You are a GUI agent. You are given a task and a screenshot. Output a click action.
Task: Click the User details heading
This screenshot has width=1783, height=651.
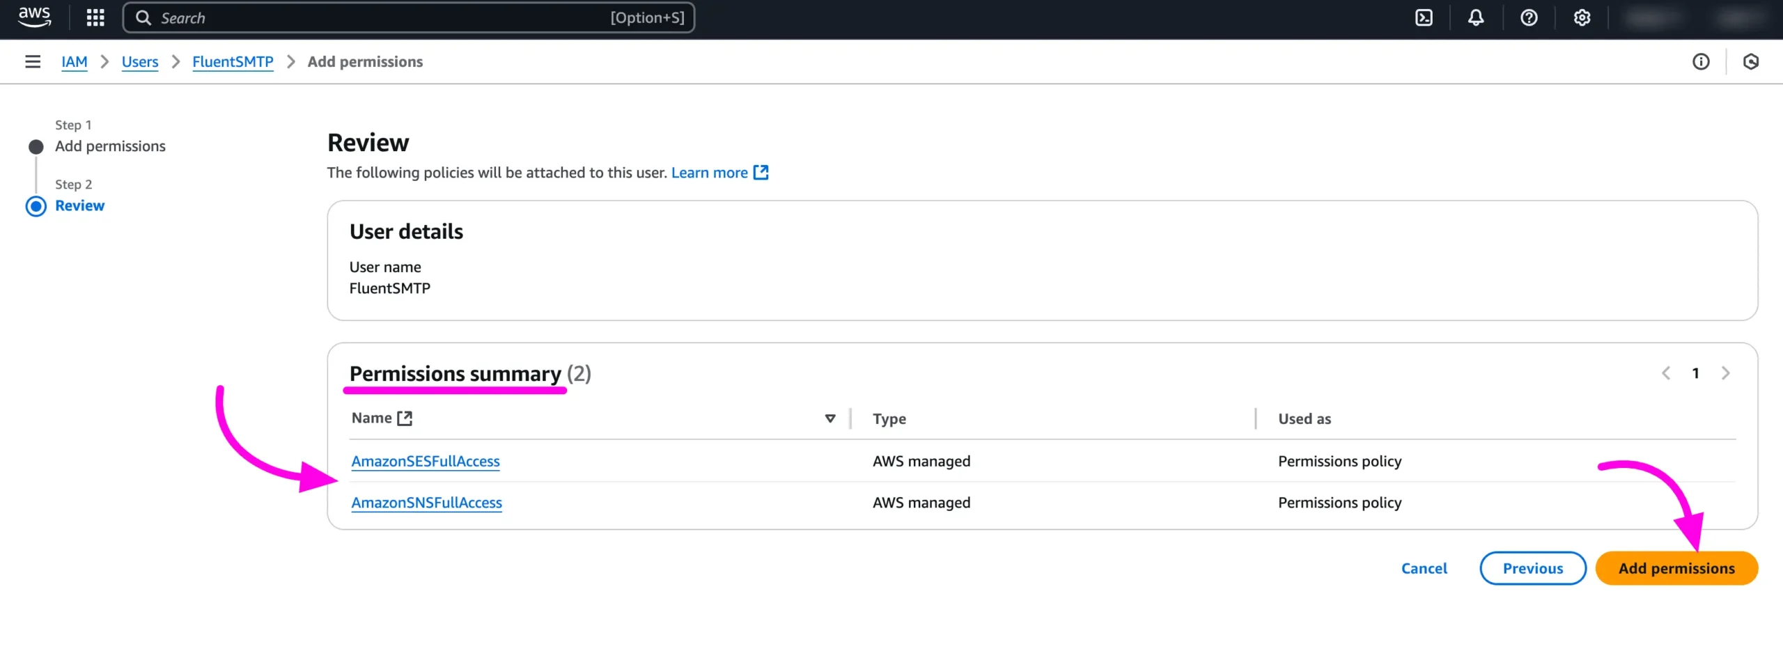click(x=406, y=231)
